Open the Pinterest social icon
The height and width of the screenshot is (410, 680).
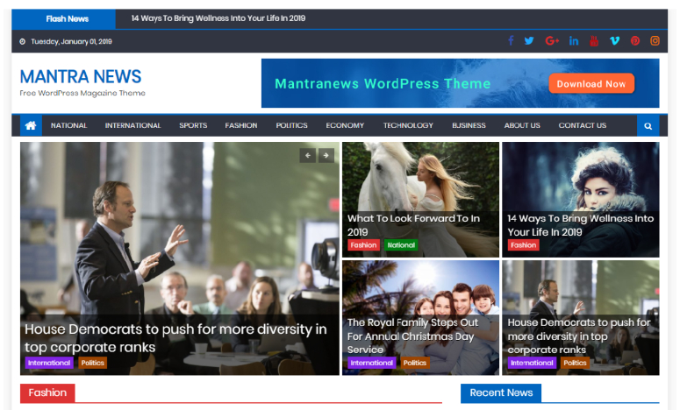(x=635, y=40)
